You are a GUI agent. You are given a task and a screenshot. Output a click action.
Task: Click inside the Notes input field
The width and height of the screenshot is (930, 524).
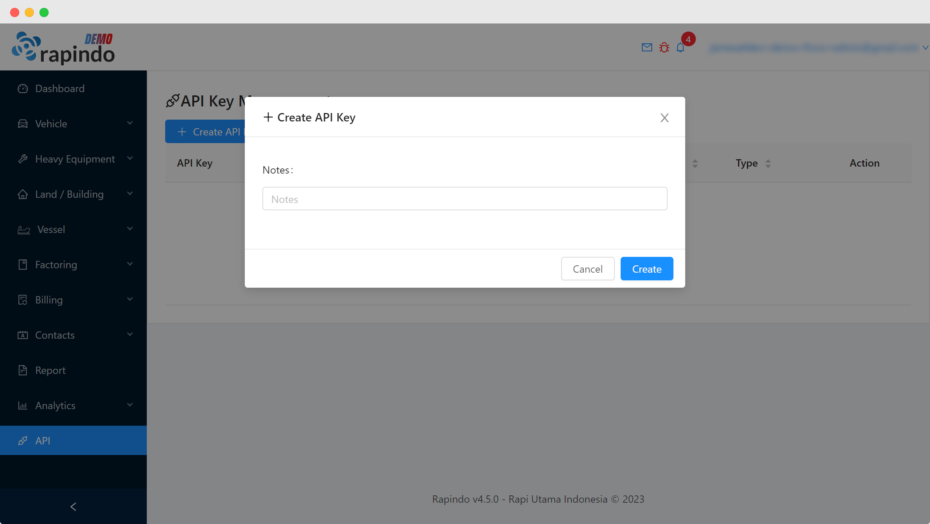pos(464,199)
